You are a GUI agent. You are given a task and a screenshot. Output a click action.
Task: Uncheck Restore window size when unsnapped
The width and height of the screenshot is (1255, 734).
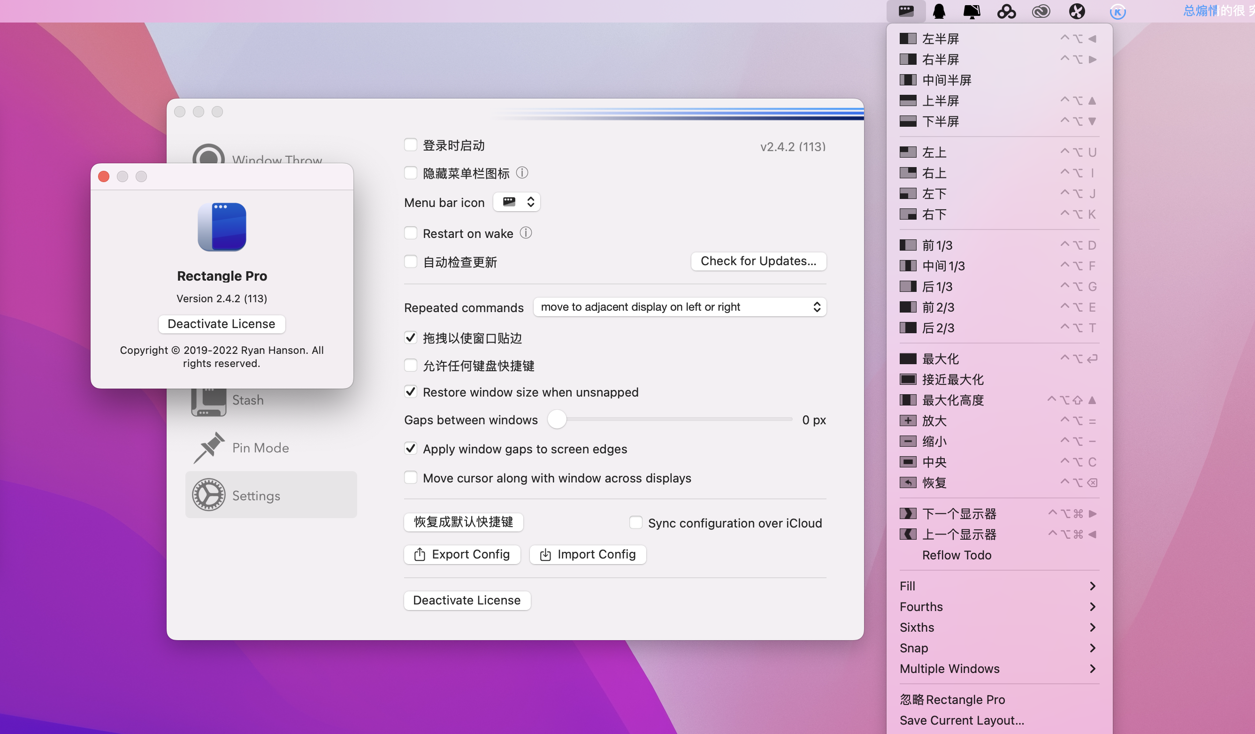410,392
